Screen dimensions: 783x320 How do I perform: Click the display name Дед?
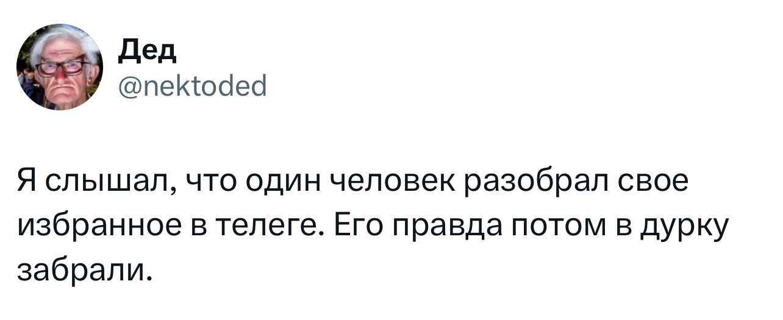click(147, 52)
